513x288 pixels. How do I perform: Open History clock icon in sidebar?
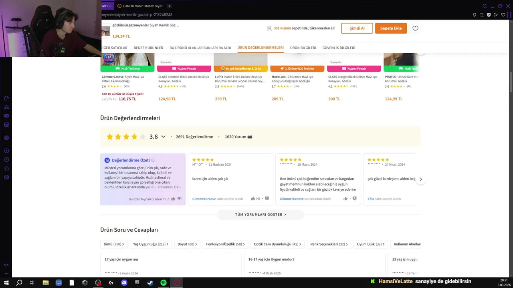(x=6, y=160)
